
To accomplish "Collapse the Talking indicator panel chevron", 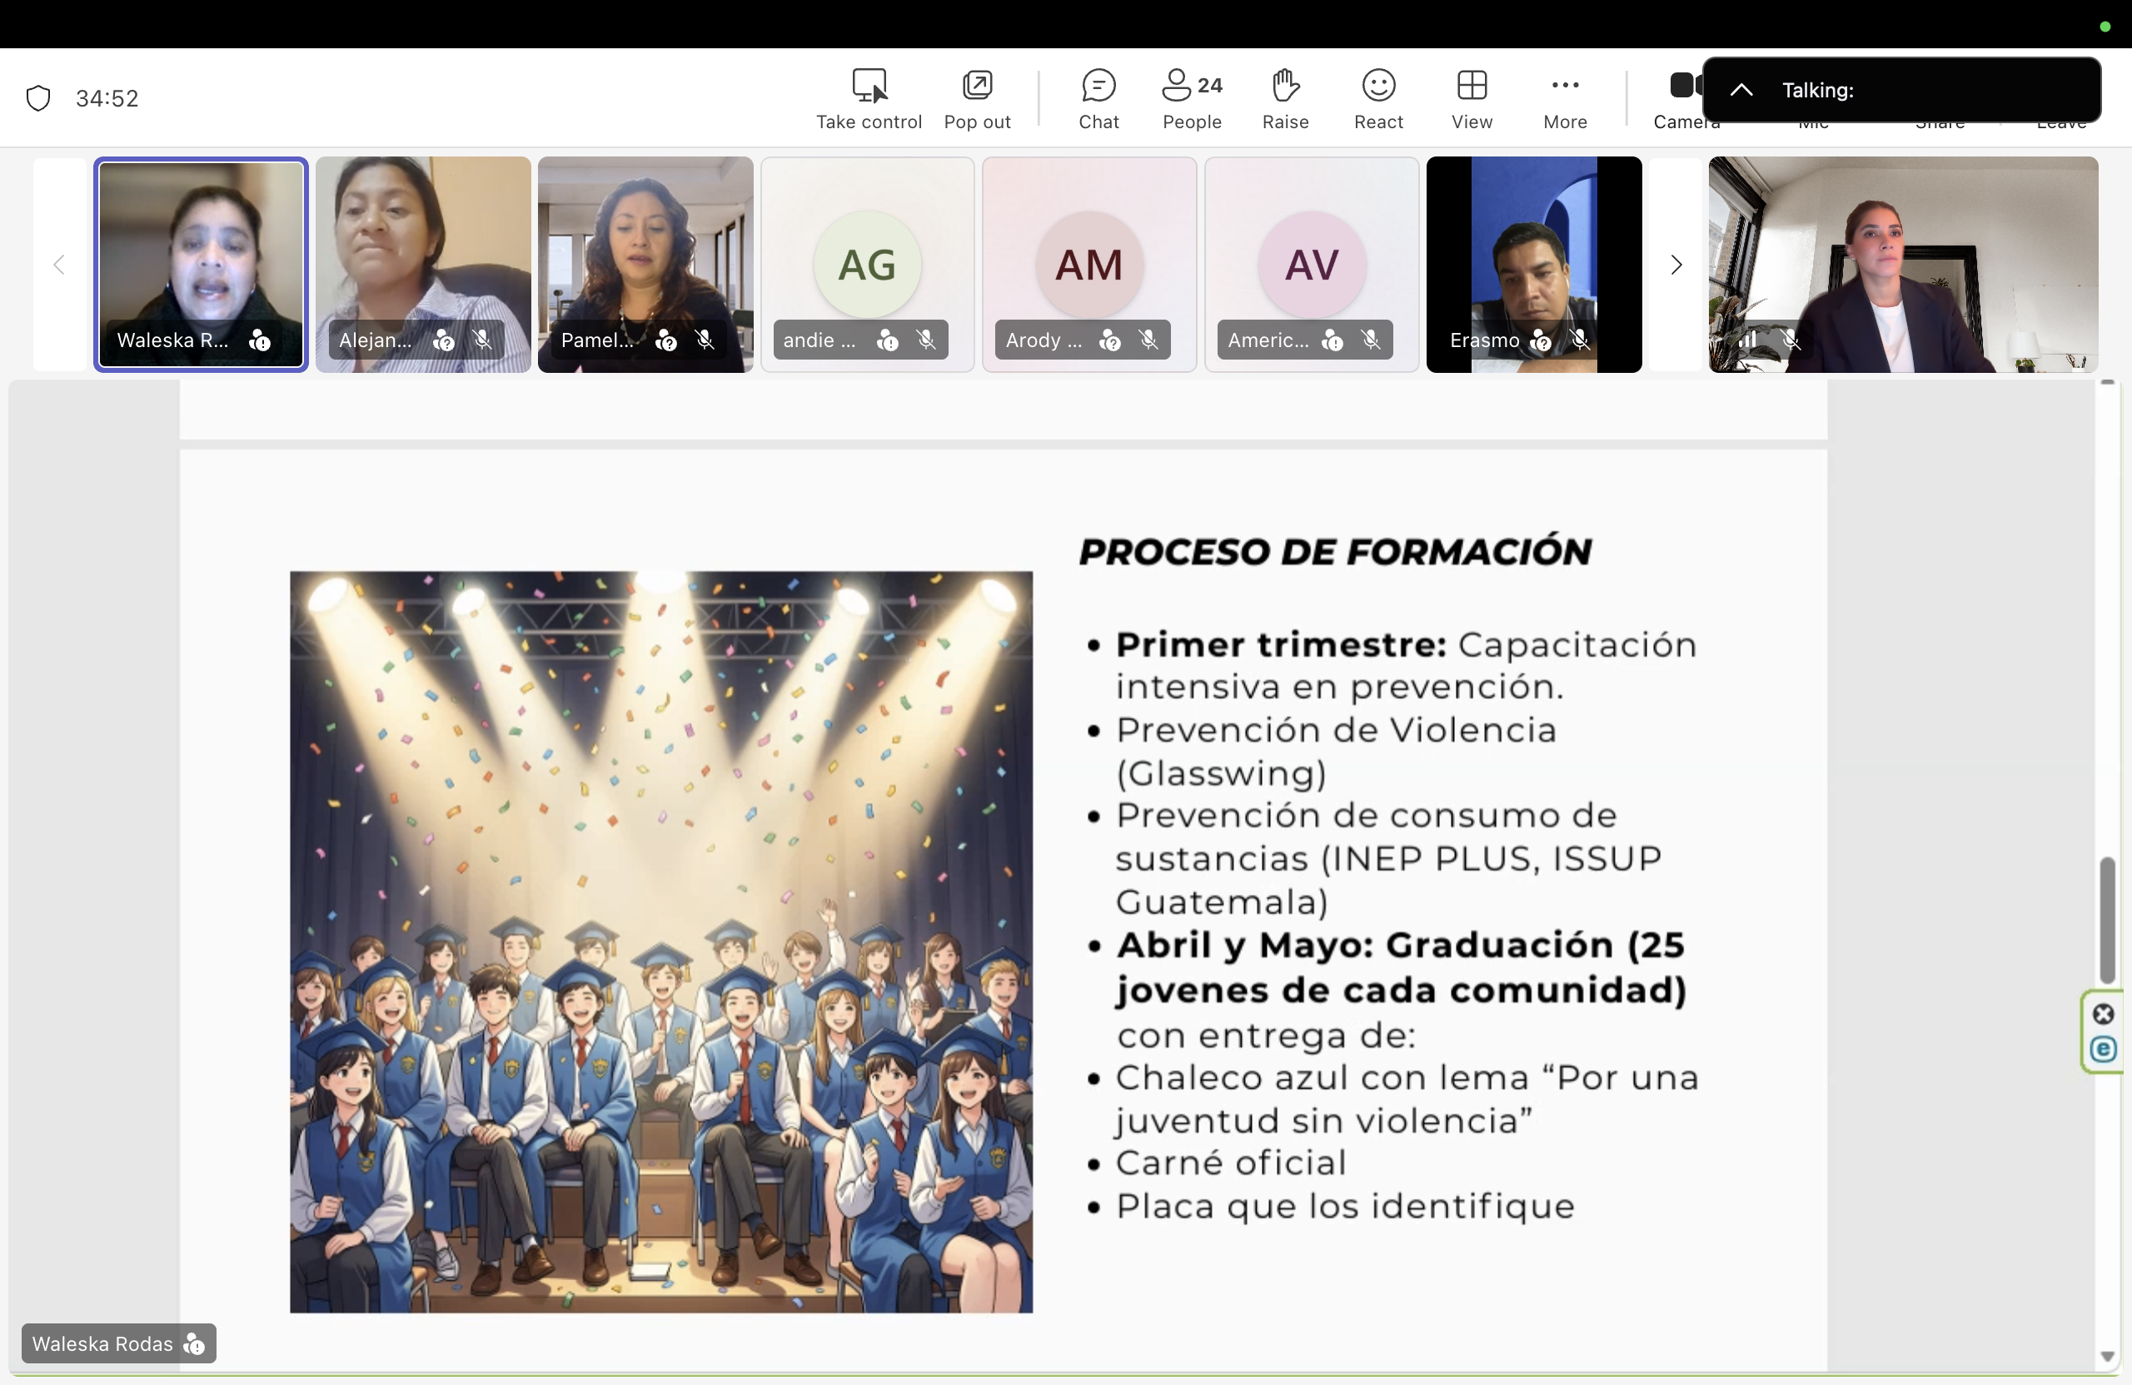I will (1741, 90).
